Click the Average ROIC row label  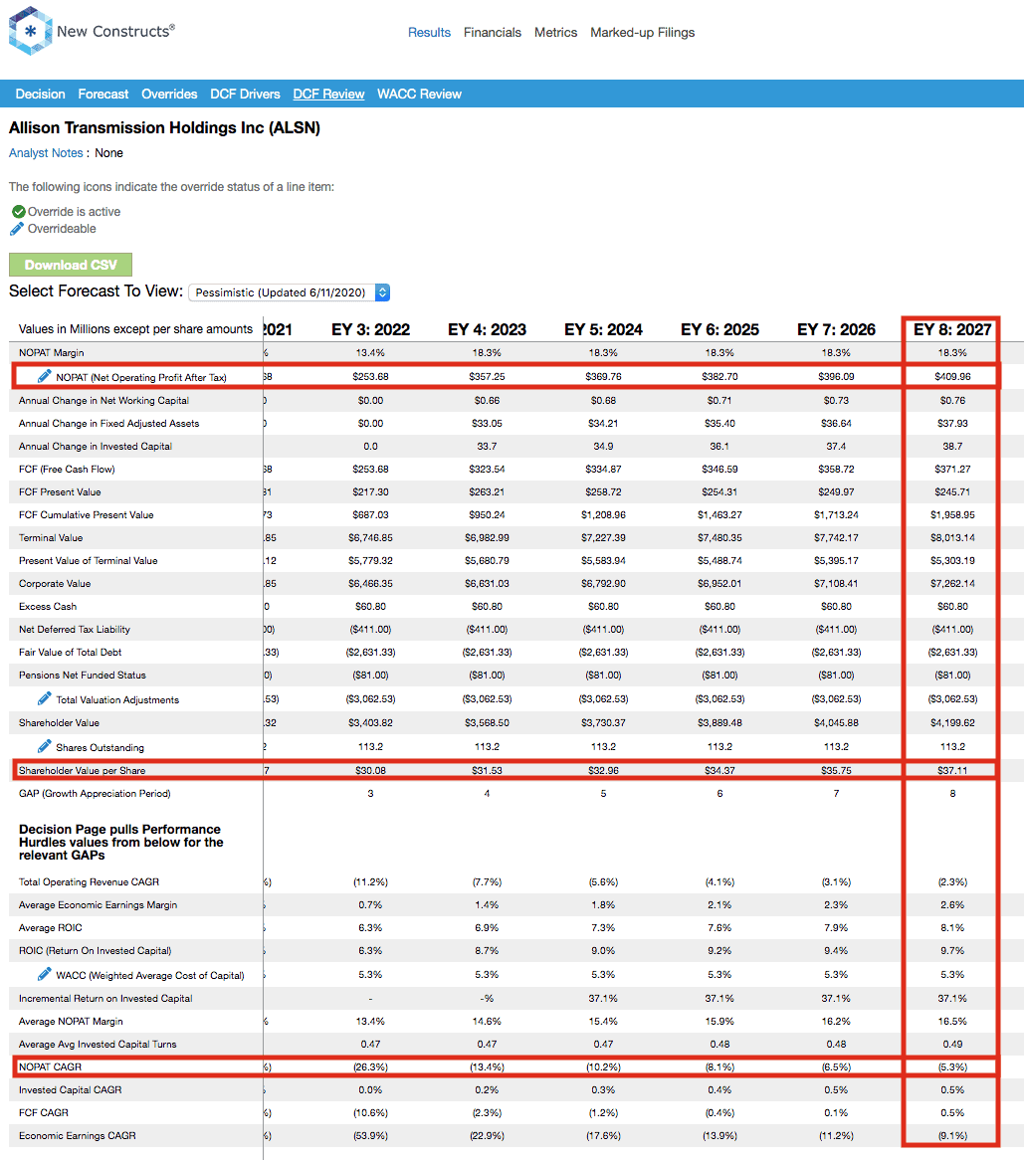(51, 928)
